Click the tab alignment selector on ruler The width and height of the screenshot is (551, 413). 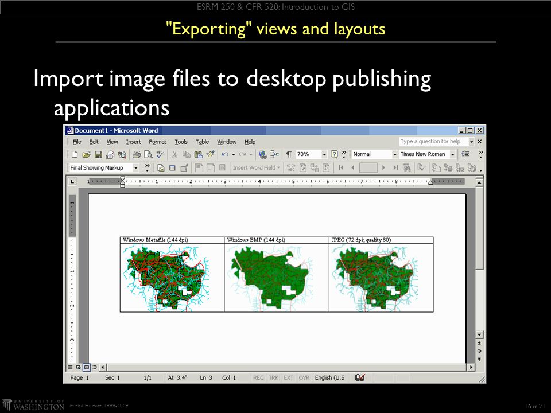[72, 181]
